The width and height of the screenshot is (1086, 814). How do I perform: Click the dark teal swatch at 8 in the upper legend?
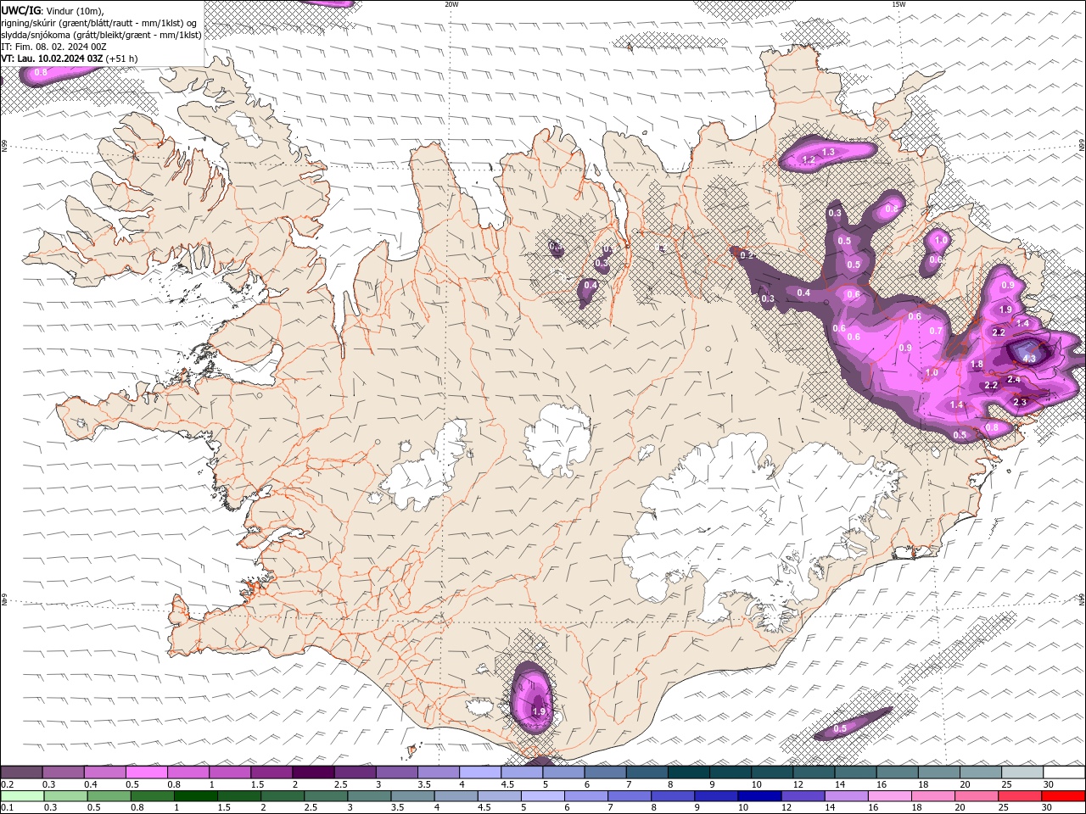(x=689, y=772)
